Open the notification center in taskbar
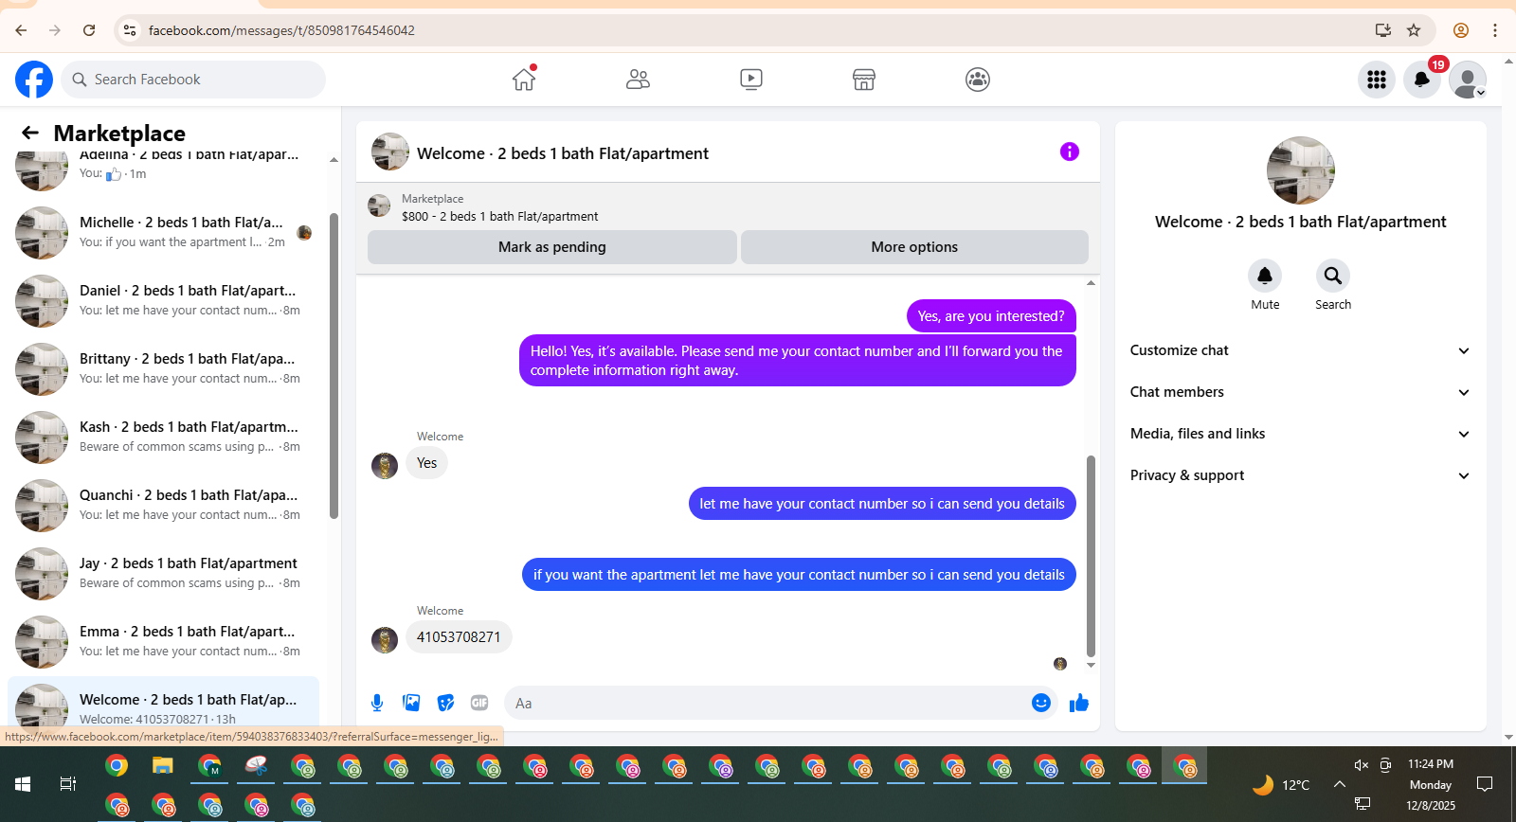This screenshot has height=822, width=1516. pyautogui.click(x=1485, y=784)
